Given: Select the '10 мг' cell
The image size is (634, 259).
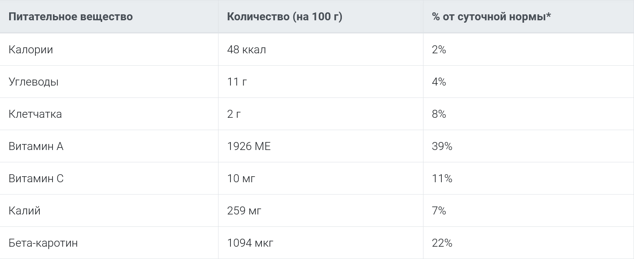Looking at the screenshot, I should (241, 179).
